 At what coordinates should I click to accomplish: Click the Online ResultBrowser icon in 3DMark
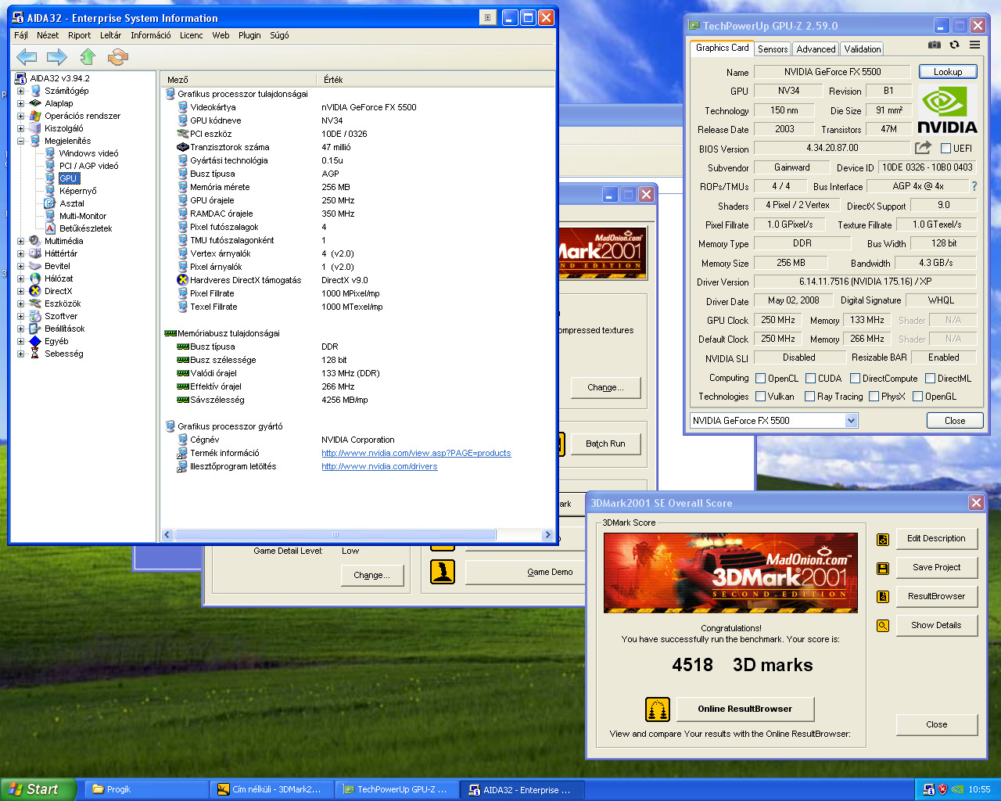658,709
